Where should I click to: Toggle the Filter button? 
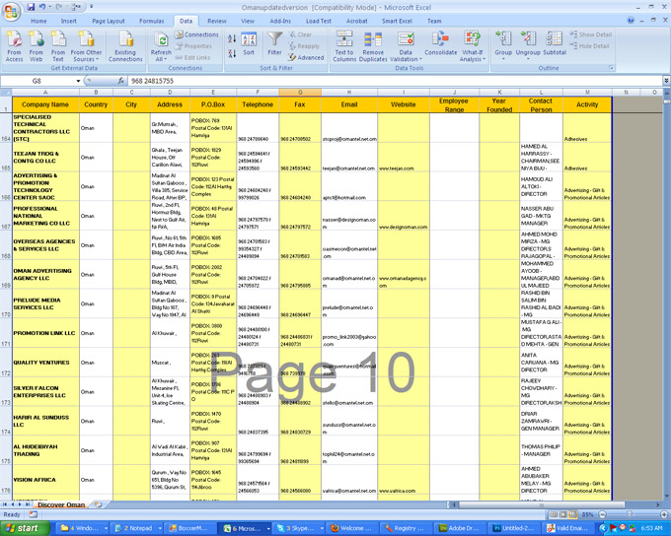274,45
